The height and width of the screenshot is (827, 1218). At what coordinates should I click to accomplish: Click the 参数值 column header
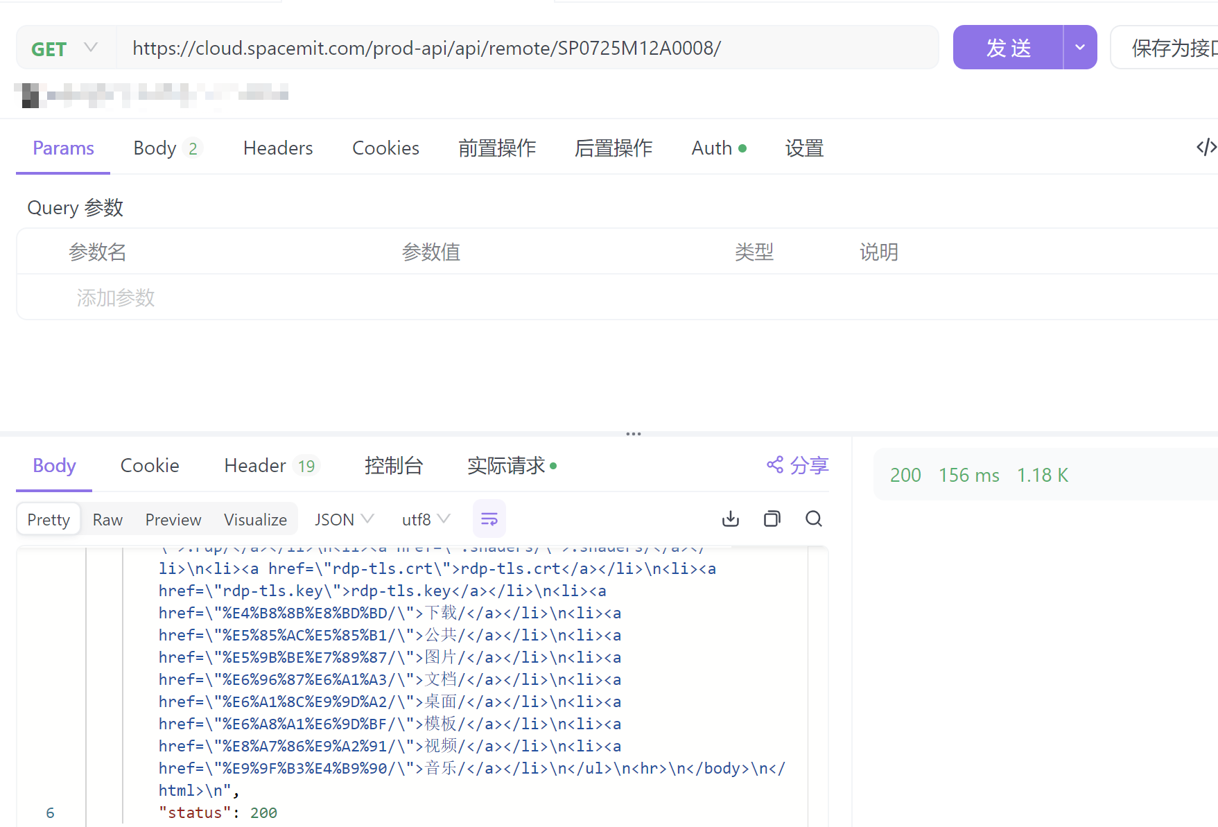pos(431,252)
